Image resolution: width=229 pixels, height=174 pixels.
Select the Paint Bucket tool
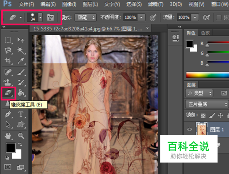point(21,92)
